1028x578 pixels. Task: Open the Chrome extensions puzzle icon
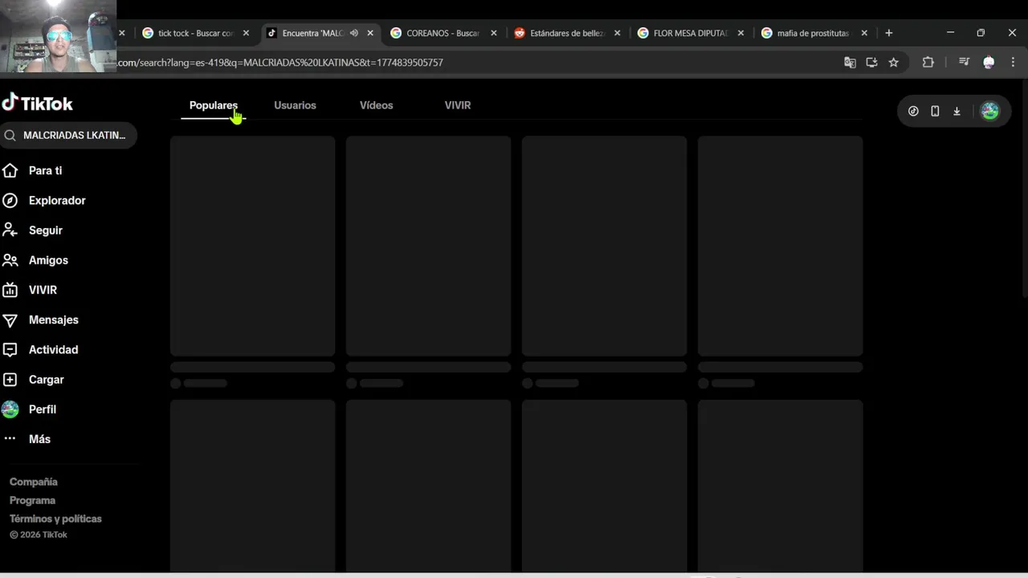click(928, 63)
